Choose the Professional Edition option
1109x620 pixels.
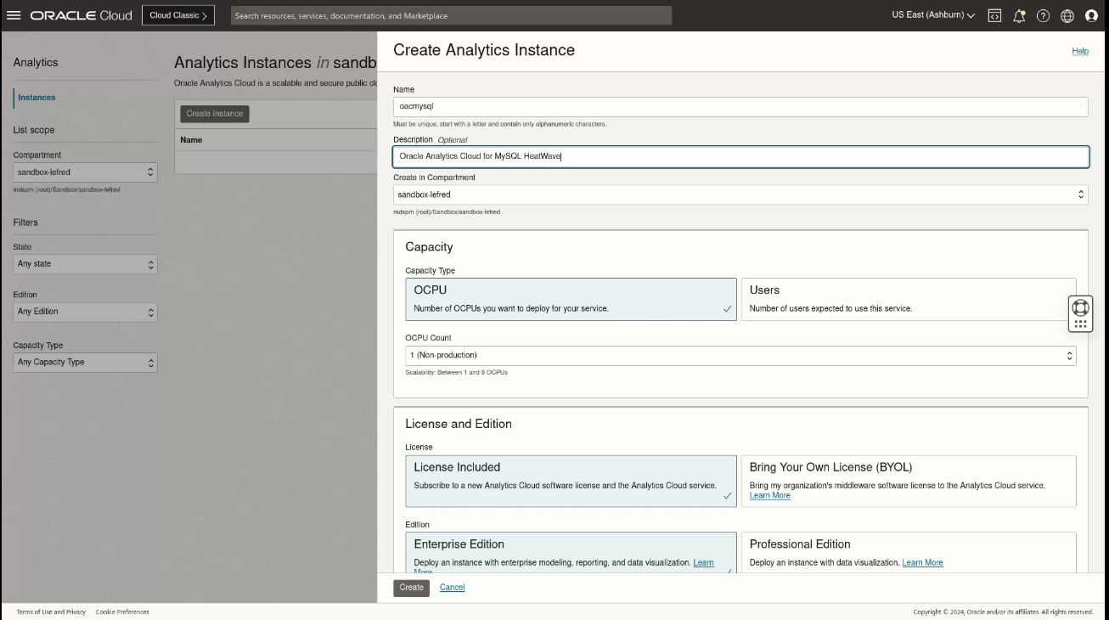click(x=908, y=551)
